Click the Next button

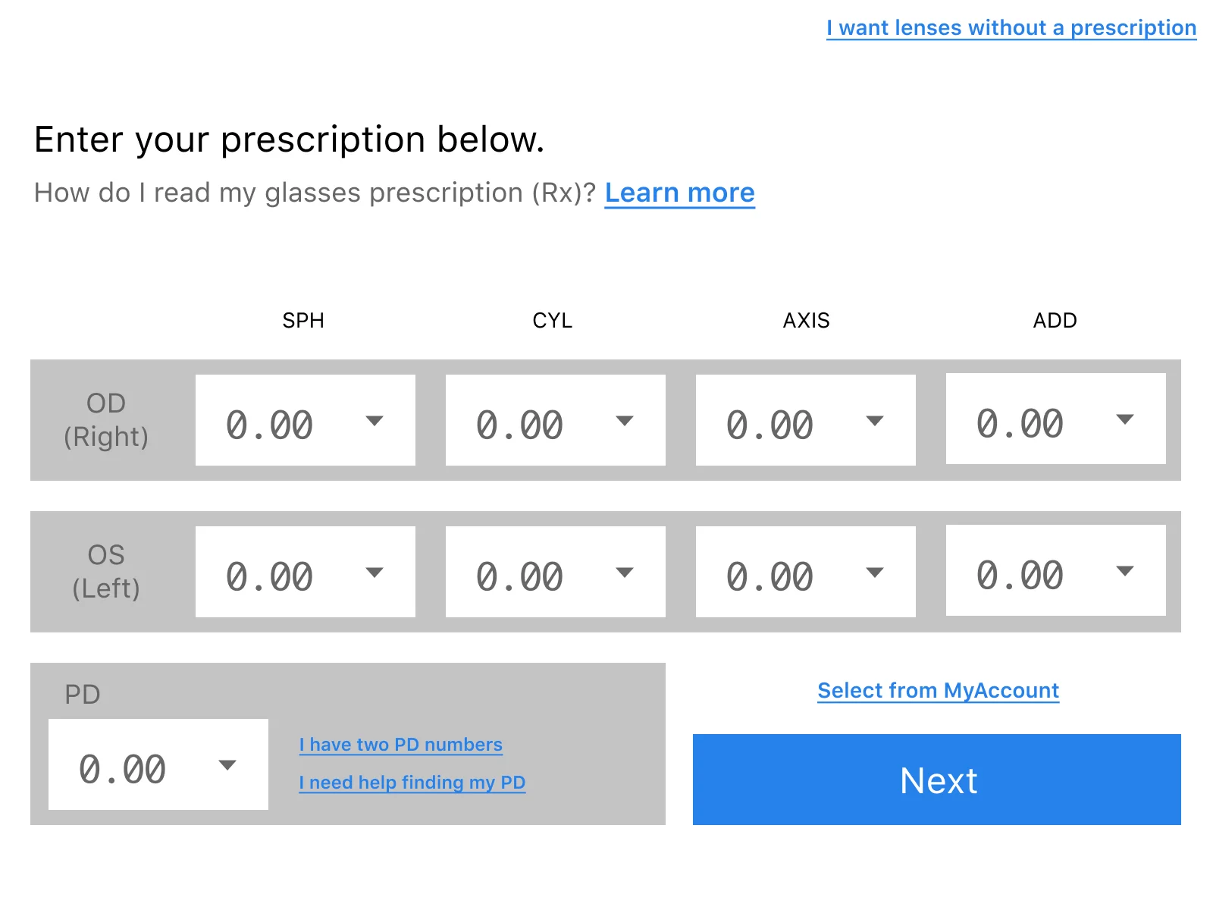[938, 780]
